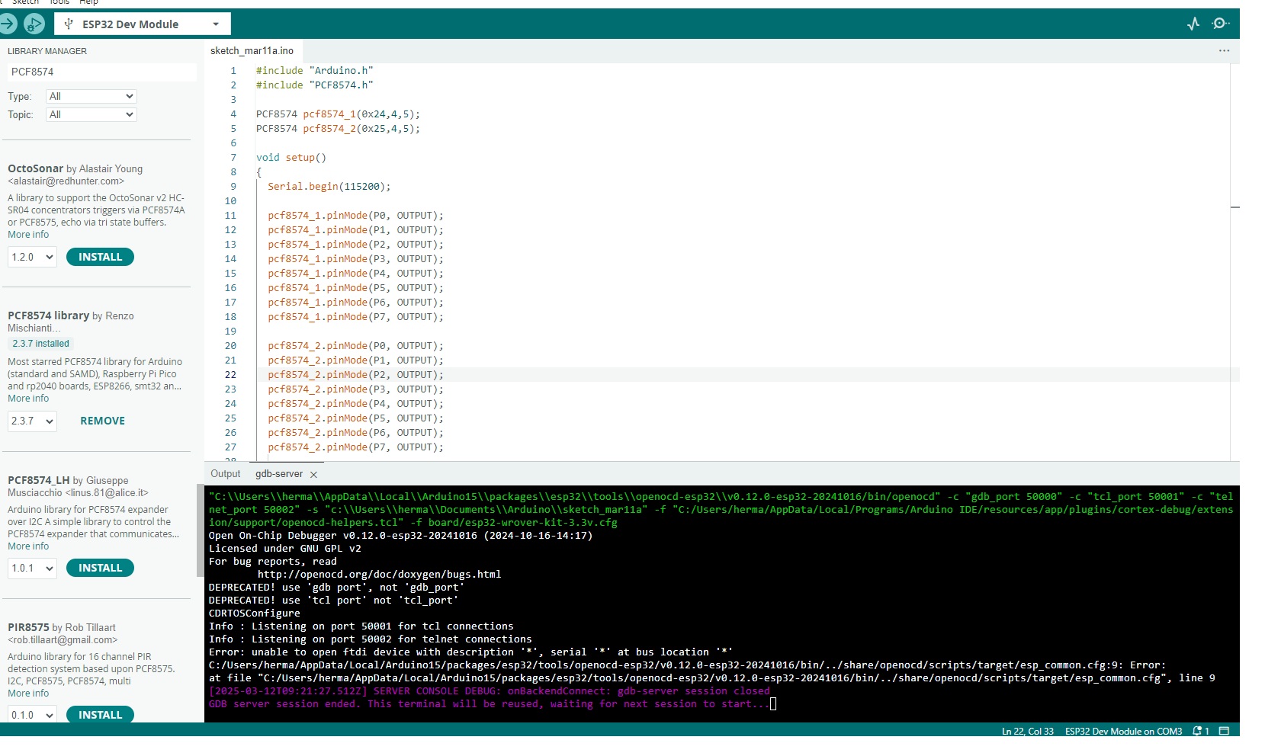
Task: Toggle the bottom panel from status bar
Action: pyautogui.click(x=1224, y=732)
